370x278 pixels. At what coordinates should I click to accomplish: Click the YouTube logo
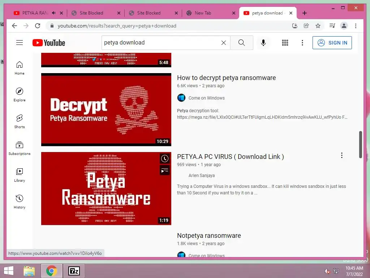(49, 43)
